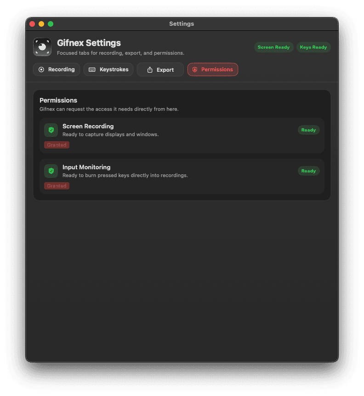Image resolution: width=364 pixels, height=396 pixels.
Task: Click the Granted button under Input Monitoring
Action: click(57, 186)
